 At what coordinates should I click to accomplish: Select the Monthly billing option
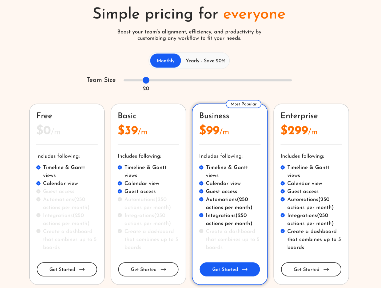tap(165, 61)
